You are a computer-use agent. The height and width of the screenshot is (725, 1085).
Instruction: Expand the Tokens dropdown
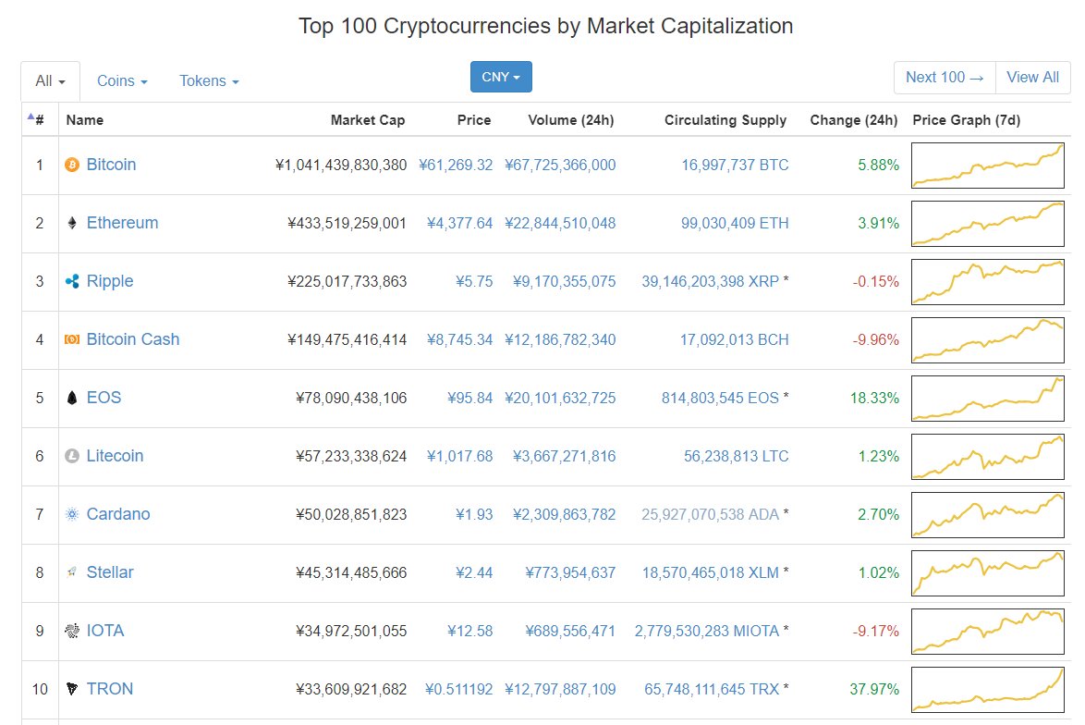pyautogui.click(x=208, y=81)
